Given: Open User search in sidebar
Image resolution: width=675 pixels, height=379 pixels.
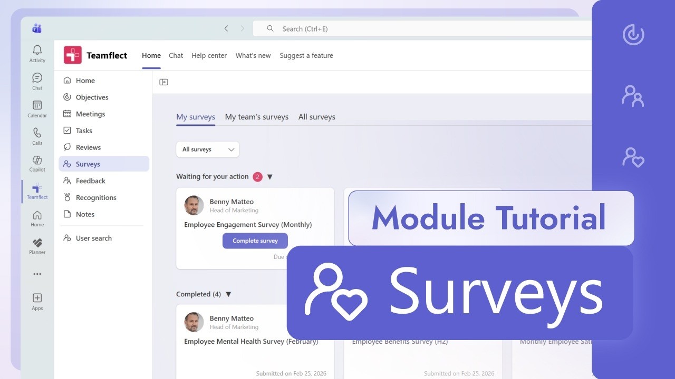Looking at the screenshot, I should [x=104, y=238].
